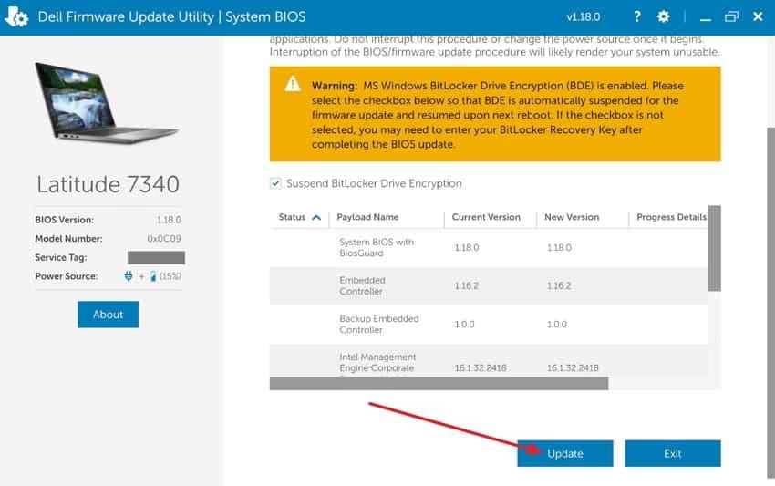Close the Firmware Update Utility

758,16
